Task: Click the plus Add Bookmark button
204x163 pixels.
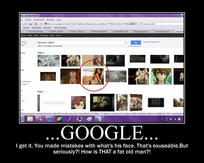Action: 41,24
